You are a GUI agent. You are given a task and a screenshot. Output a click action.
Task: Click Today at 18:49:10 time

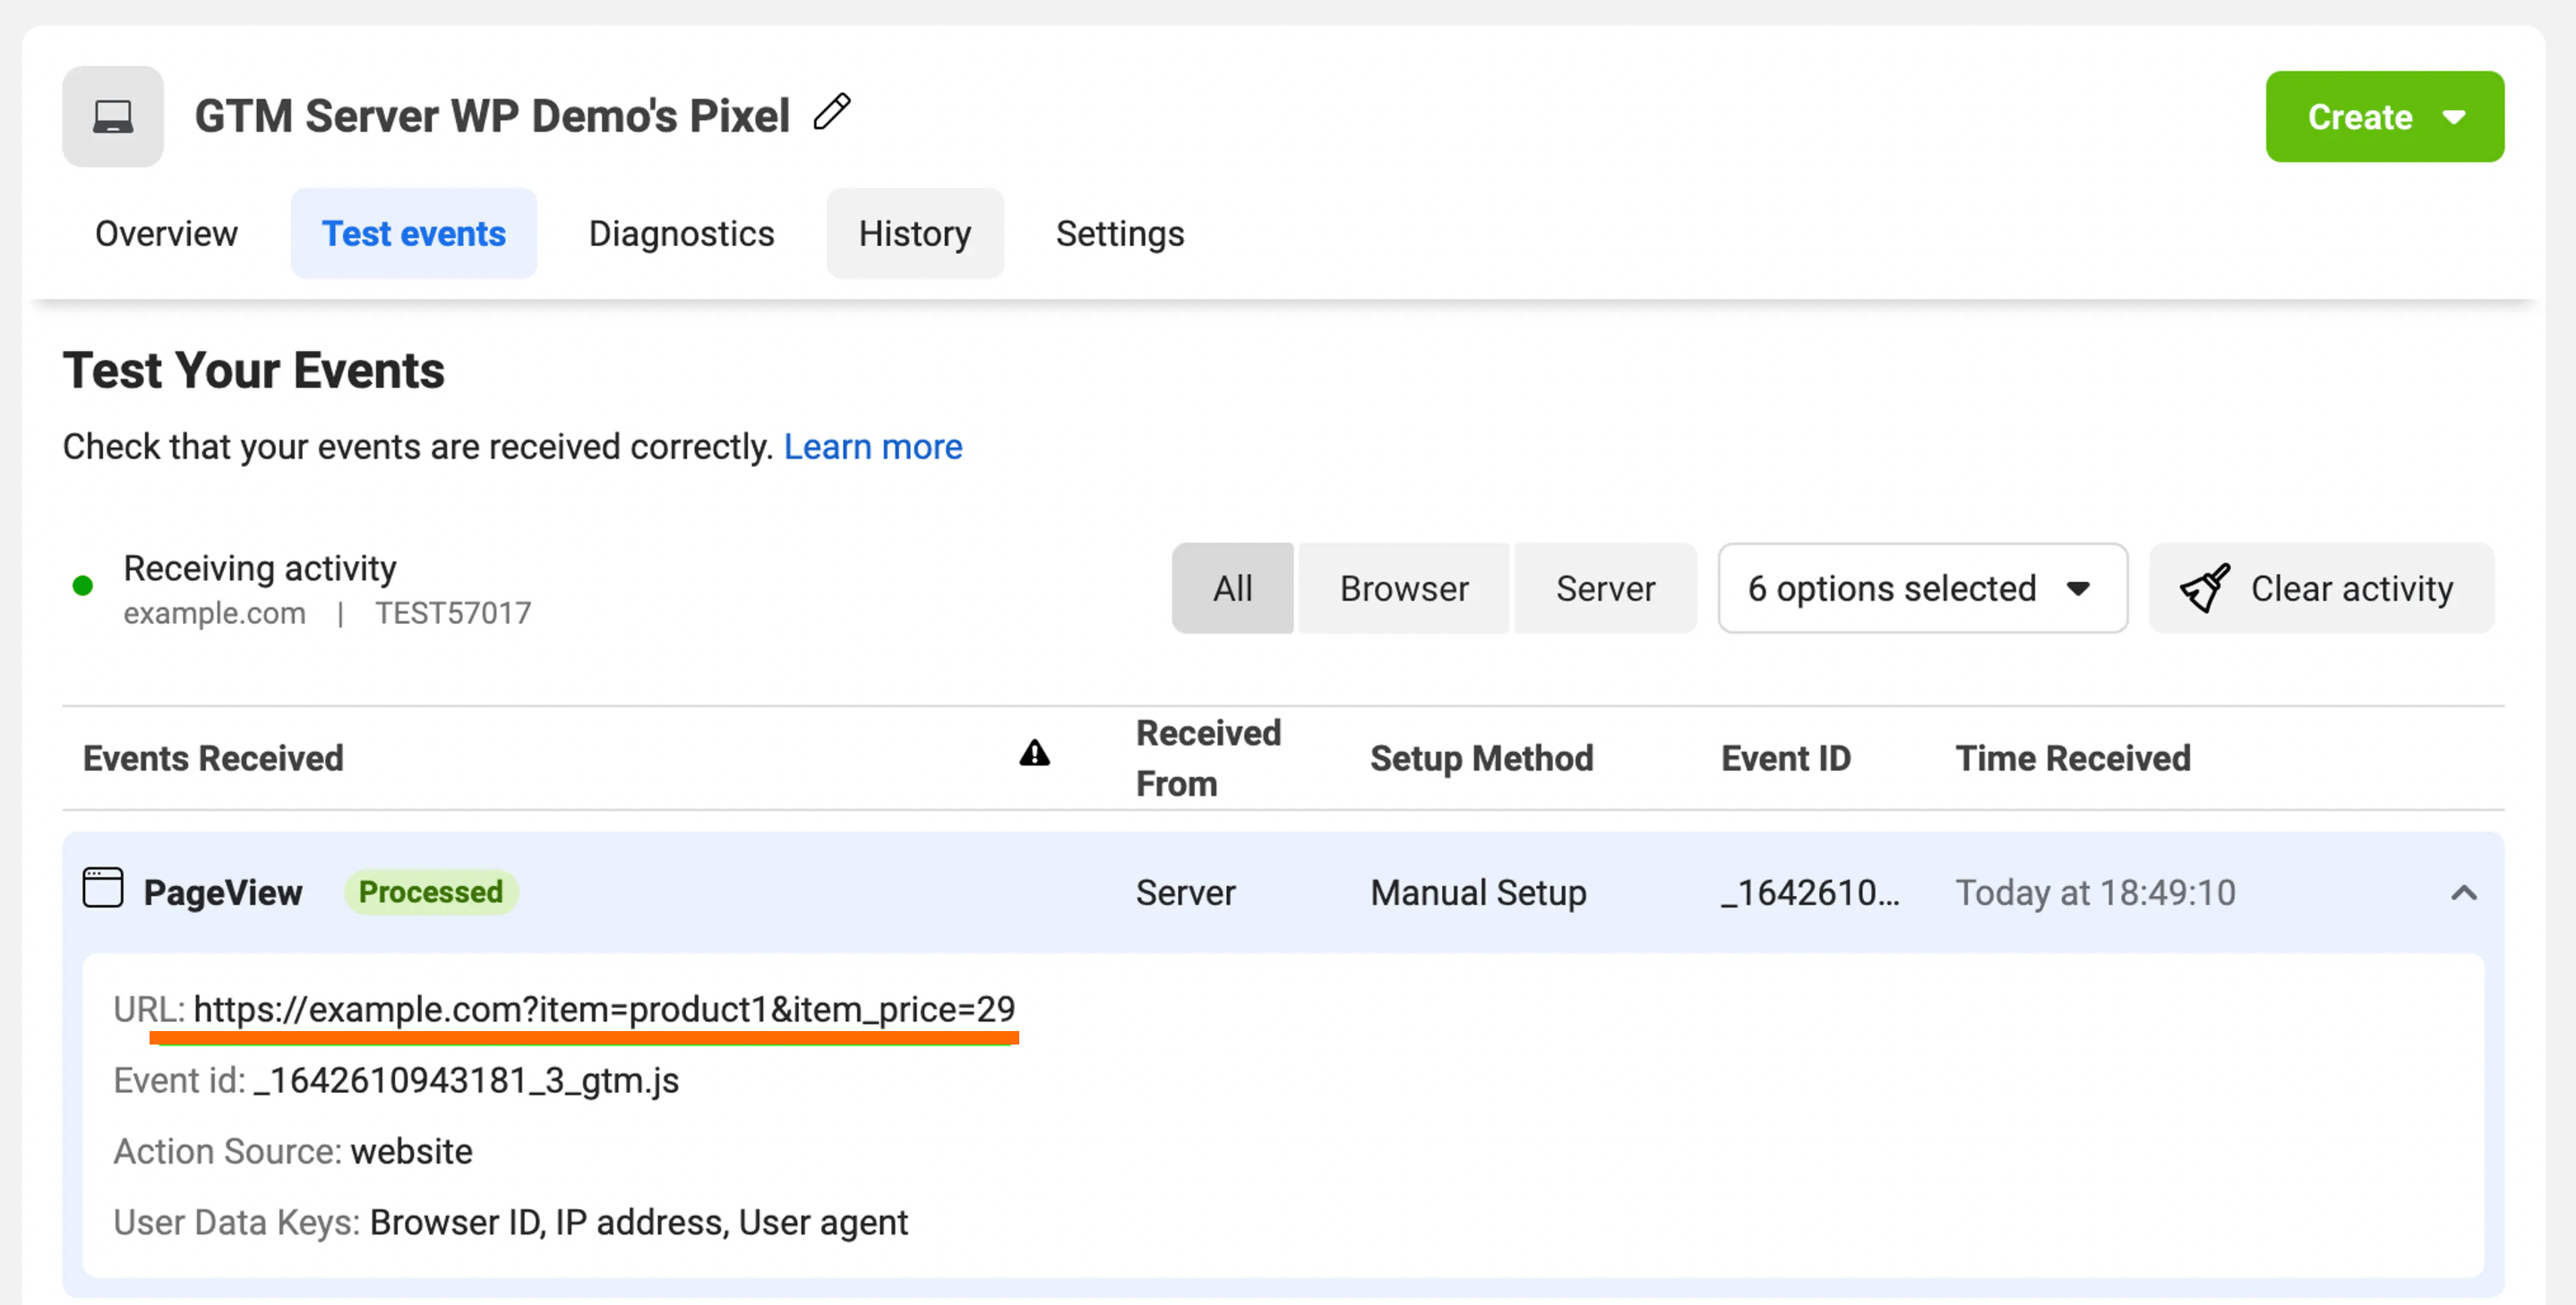point(2095,893)
